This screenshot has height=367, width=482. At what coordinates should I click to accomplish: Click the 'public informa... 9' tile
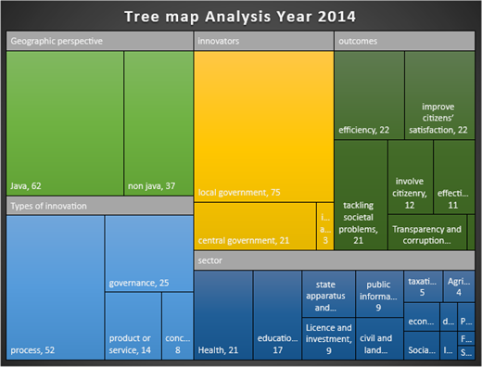pos(380,294)
